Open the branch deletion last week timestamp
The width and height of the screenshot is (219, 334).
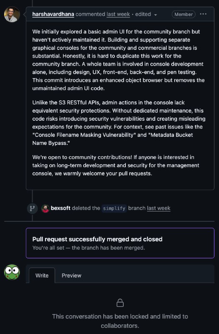click(x=159, y=208)
